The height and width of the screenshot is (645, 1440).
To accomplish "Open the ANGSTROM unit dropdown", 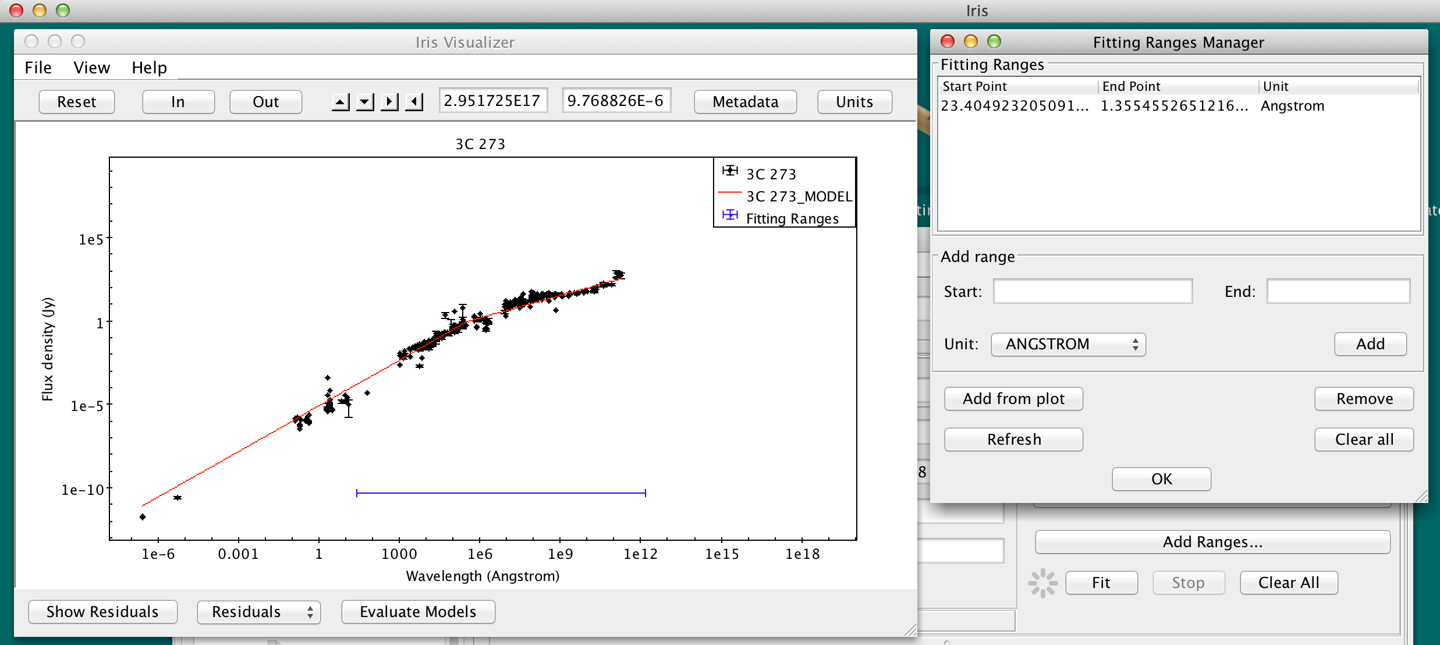I will click(x=1069, y=344).
